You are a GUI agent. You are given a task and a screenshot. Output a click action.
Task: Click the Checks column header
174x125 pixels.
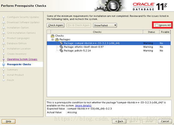click(97, 32)
